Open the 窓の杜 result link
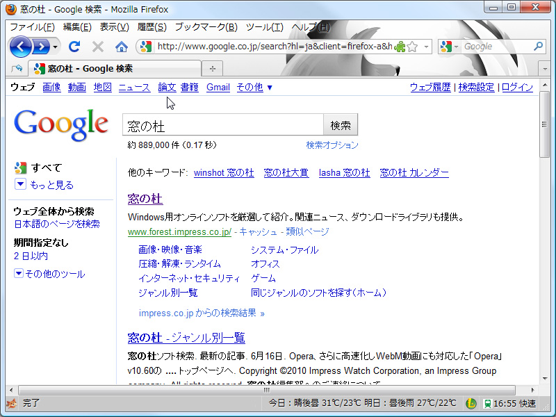556x417 pixels. 145,198
